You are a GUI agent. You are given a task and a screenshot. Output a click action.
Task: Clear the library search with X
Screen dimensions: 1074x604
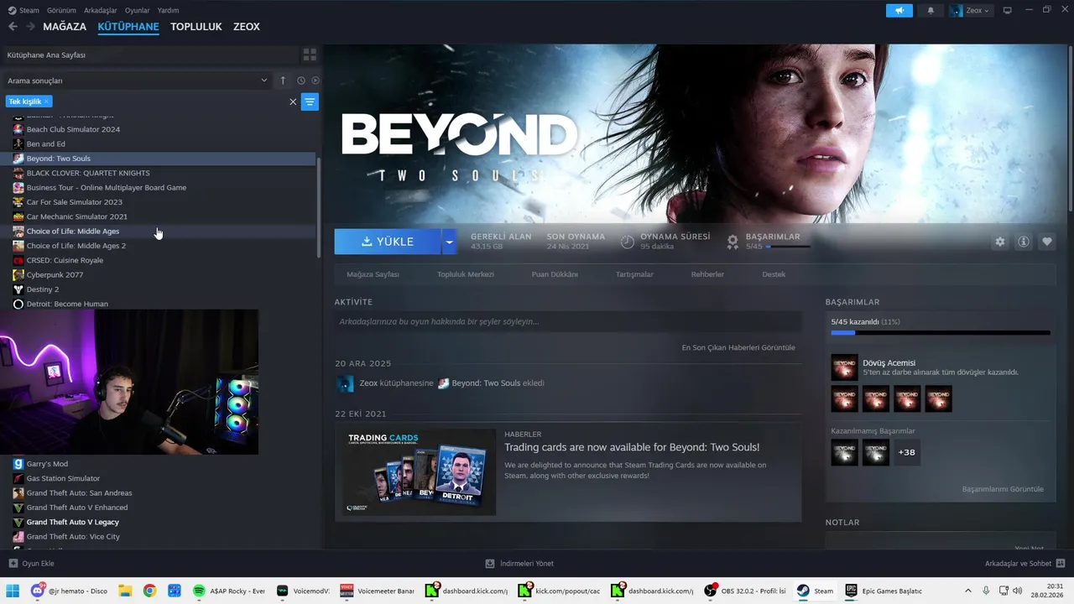click(x=293, y=102)
